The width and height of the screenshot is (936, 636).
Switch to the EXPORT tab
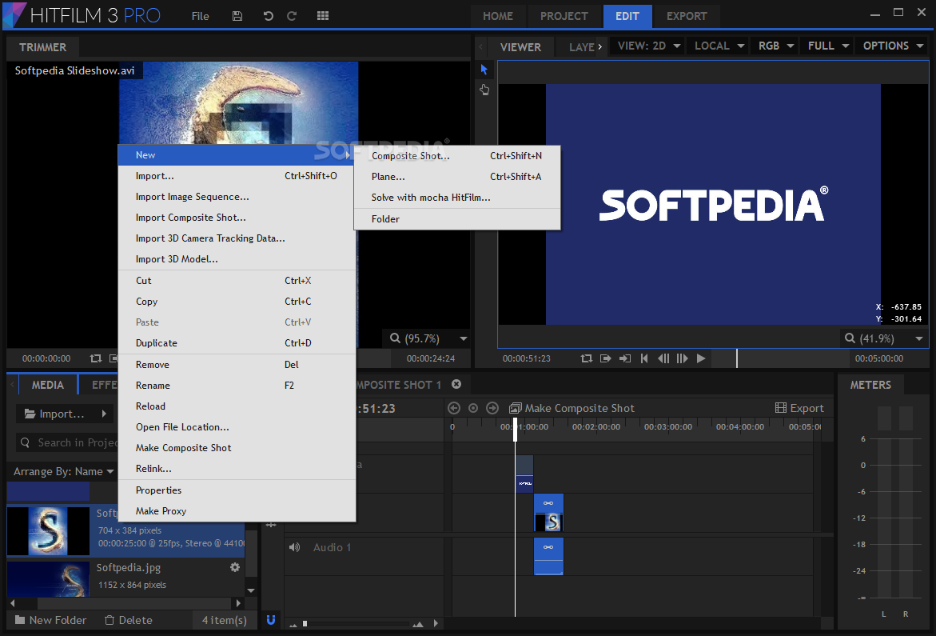687,16
